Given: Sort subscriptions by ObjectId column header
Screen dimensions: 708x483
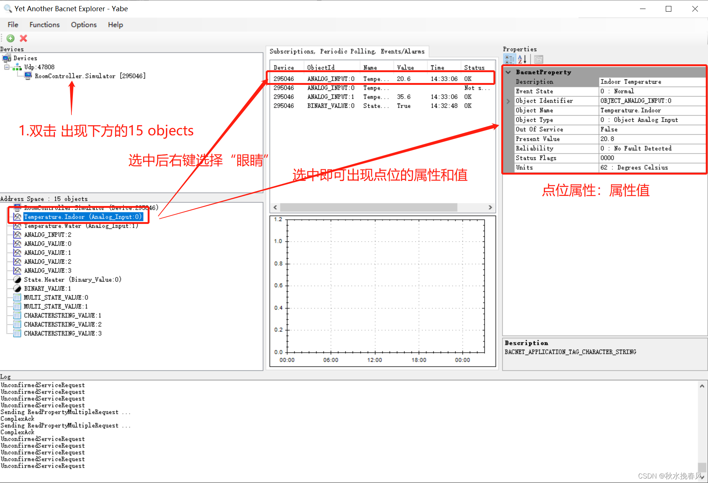Looking at the screenshot, I should [332, 68].
